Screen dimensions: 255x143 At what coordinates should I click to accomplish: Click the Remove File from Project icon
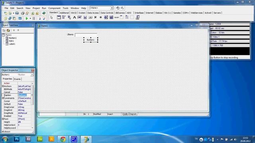[37, 13]
